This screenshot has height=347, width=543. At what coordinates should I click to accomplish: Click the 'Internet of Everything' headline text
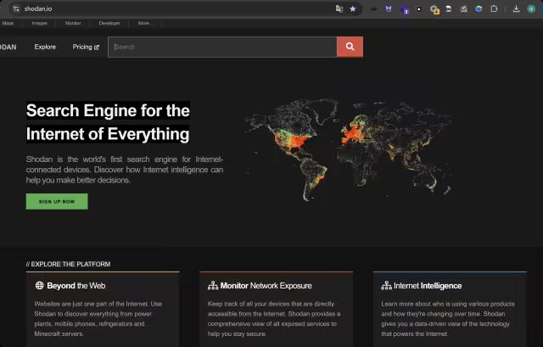click(x=108, y=134)
